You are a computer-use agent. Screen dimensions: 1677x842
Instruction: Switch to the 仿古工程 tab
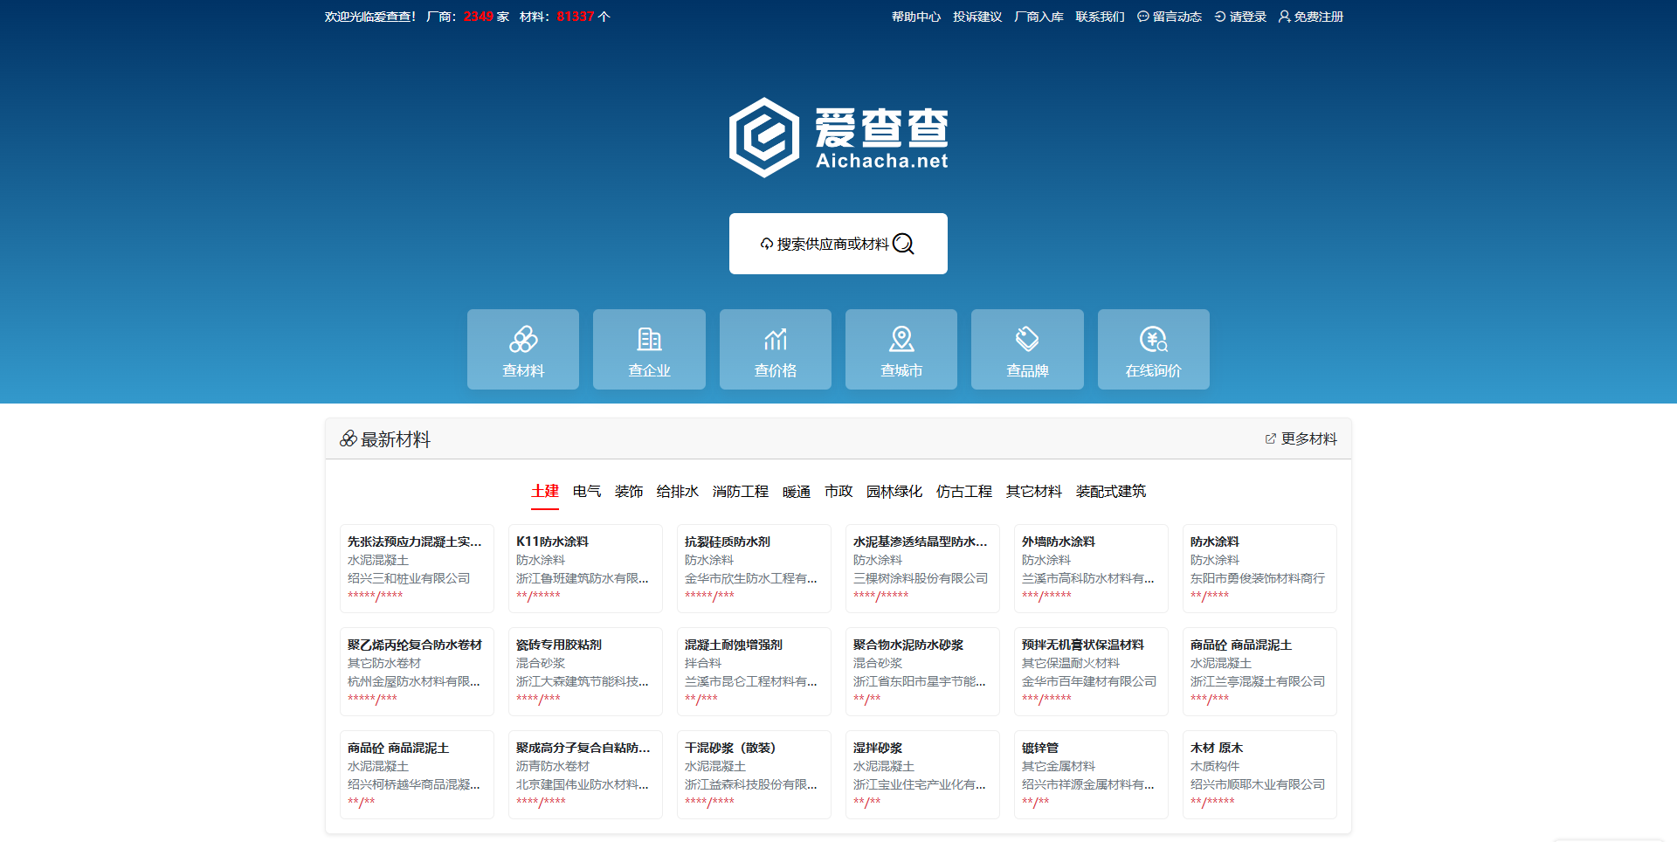coord(964,492)
